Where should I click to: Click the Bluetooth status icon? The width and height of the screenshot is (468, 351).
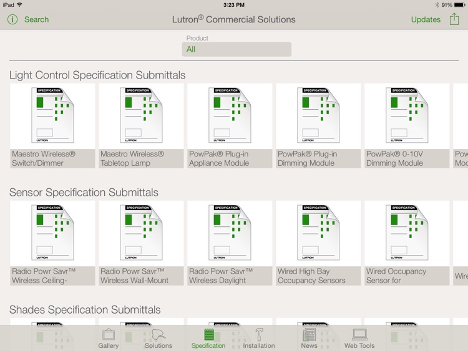click(x=437, y=5)
